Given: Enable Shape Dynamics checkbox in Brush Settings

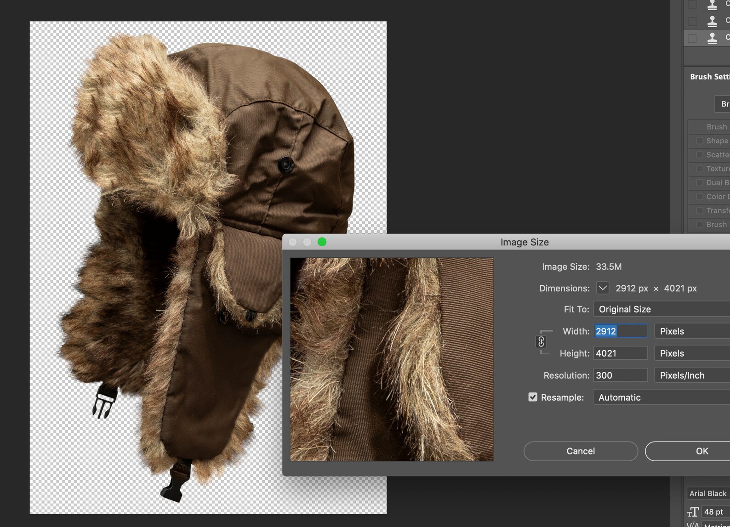Looking at the screenshot, I should coord(700,141).
